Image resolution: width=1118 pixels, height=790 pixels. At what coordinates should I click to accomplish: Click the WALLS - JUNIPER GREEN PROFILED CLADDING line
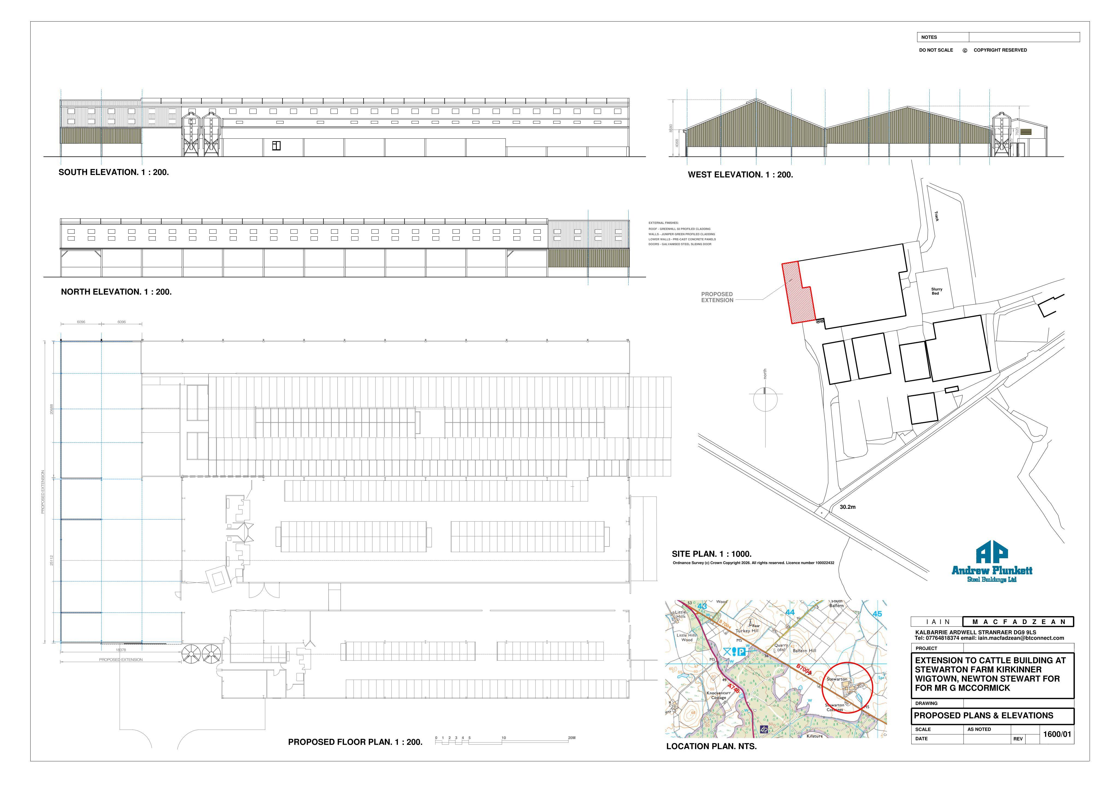pyautogui.click(x=682, y=234)
